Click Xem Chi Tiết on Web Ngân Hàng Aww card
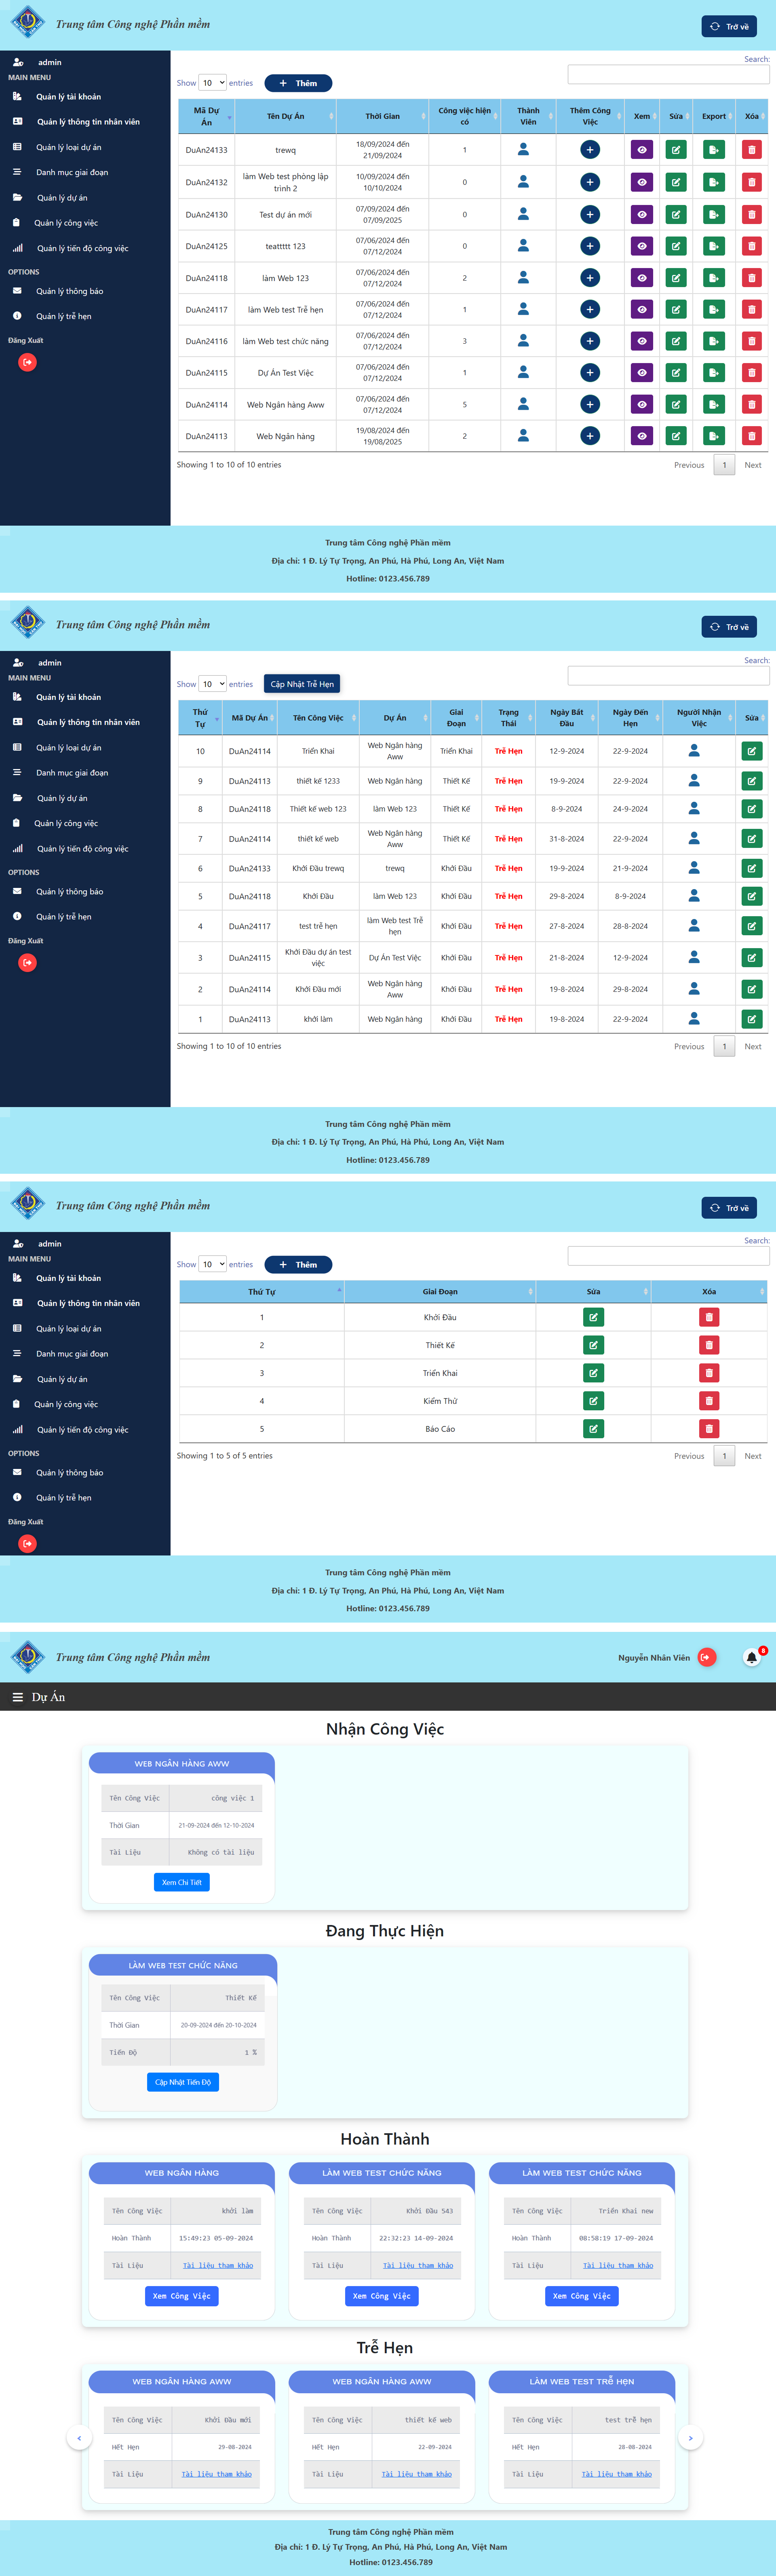Viewport: 776px width, 2576px height. (x=182, y=1882)
